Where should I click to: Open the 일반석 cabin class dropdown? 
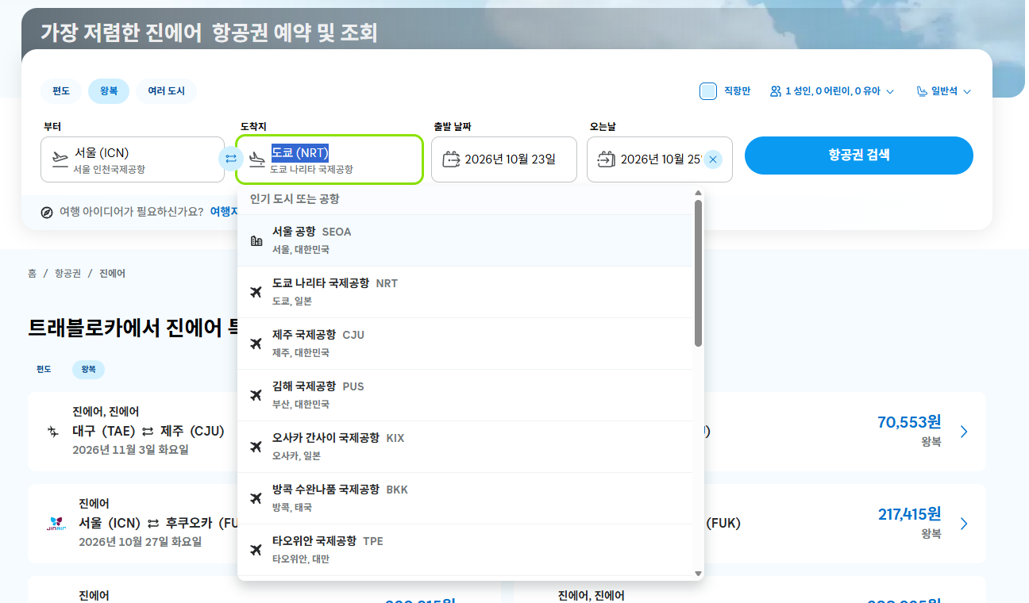(x=944, y=91)
